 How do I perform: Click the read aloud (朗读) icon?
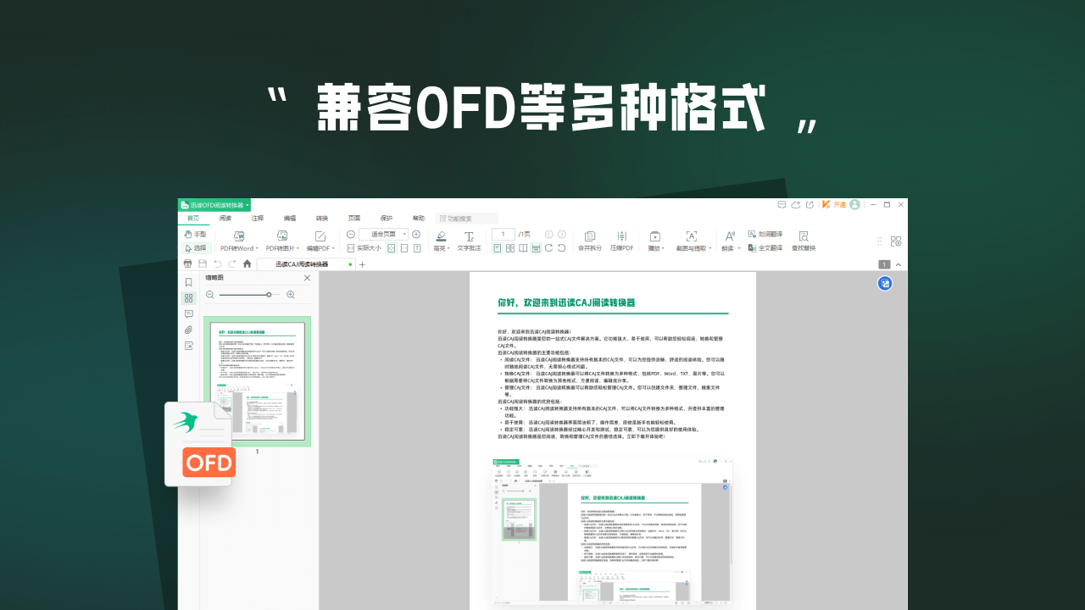(x=730, y=236)
